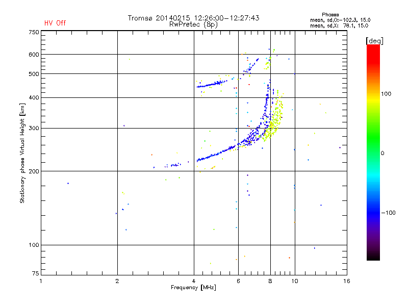Click the colorbar label 0
The height and width of the screenshot is (306, 408).
382,154
